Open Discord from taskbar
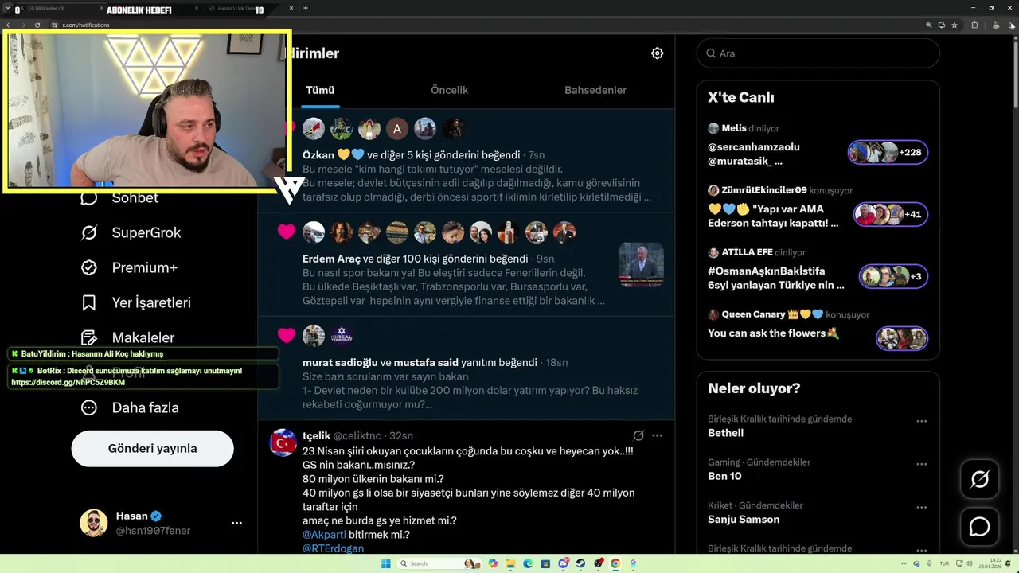The image size is (1019, 573). 564,563
